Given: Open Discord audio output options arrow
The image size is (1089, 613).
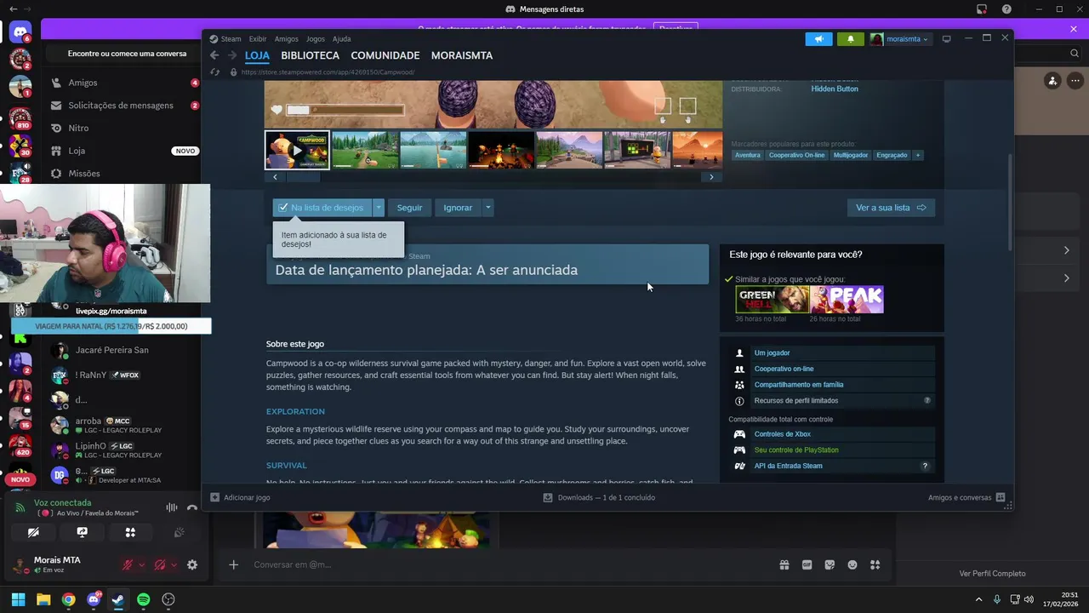Looking at the screenshot, I should click(x=174, y=564).
